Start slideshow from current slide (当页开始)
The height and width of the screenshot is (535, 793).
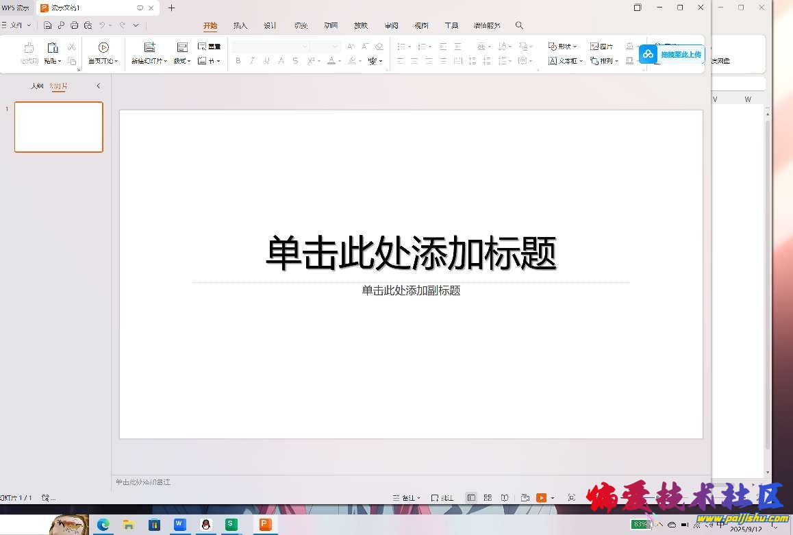coord(103,48)
